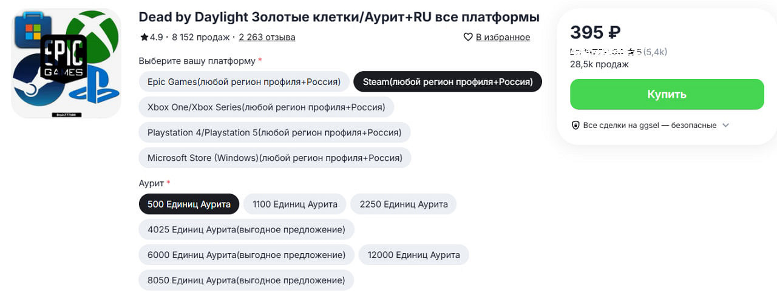Choose Playstation 4/Playstation 5 platform
777x301 pixels.
click(x=274, y=132)
